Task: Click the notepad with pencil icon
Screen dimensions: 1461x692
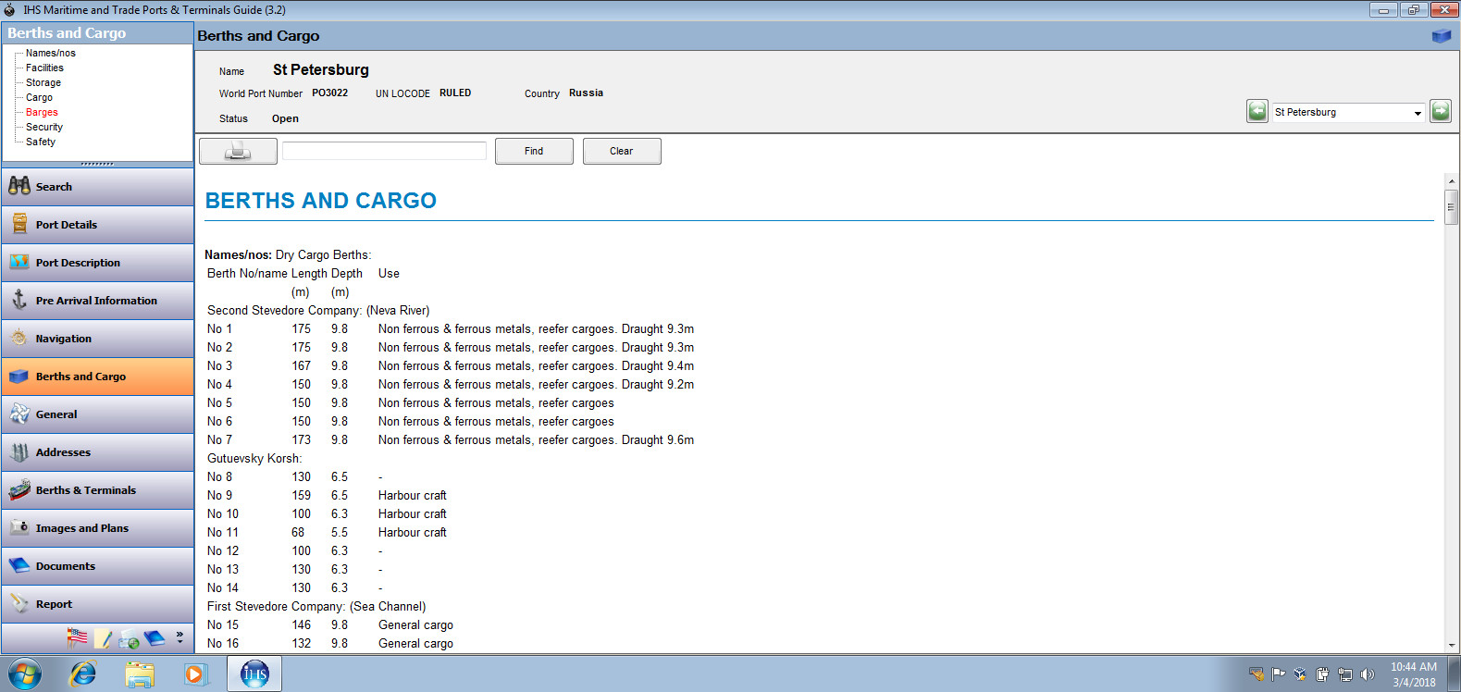Action: coord(104,638)
